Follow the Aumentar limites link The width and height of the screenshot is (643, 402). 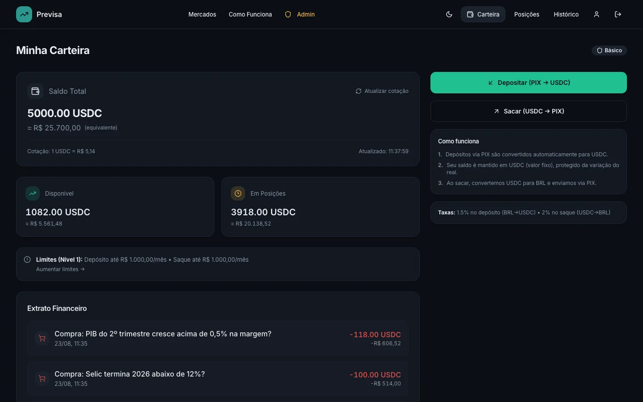[x=60, y=269]
